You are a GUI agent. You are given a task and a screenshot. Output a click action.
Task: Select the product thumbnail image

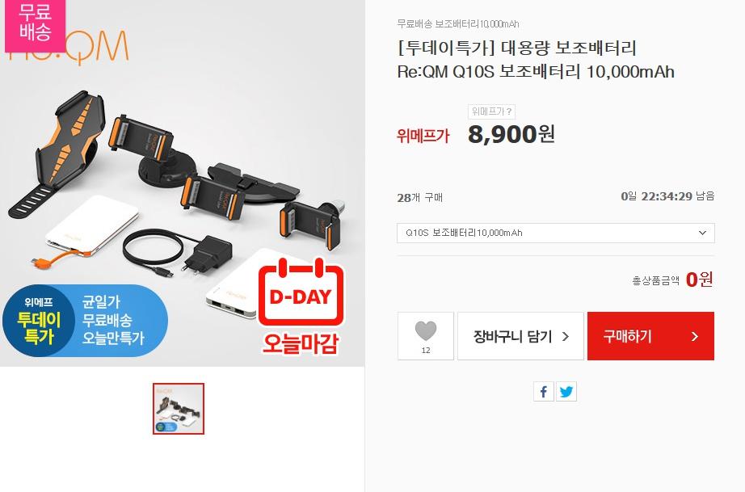(x=179, y=409)
